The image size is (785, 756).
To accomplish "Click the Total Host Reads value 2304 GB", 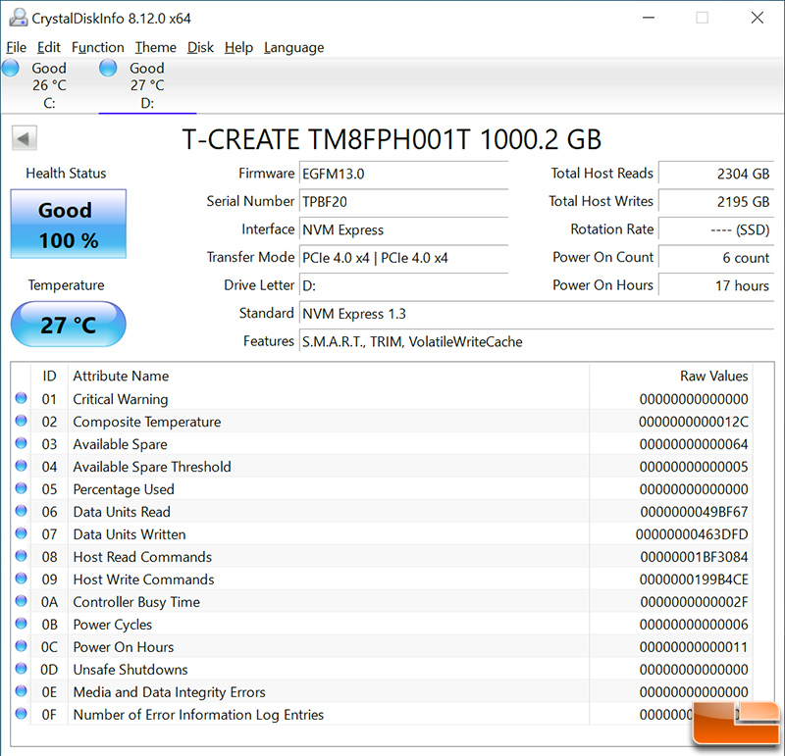I will point(716,175).
